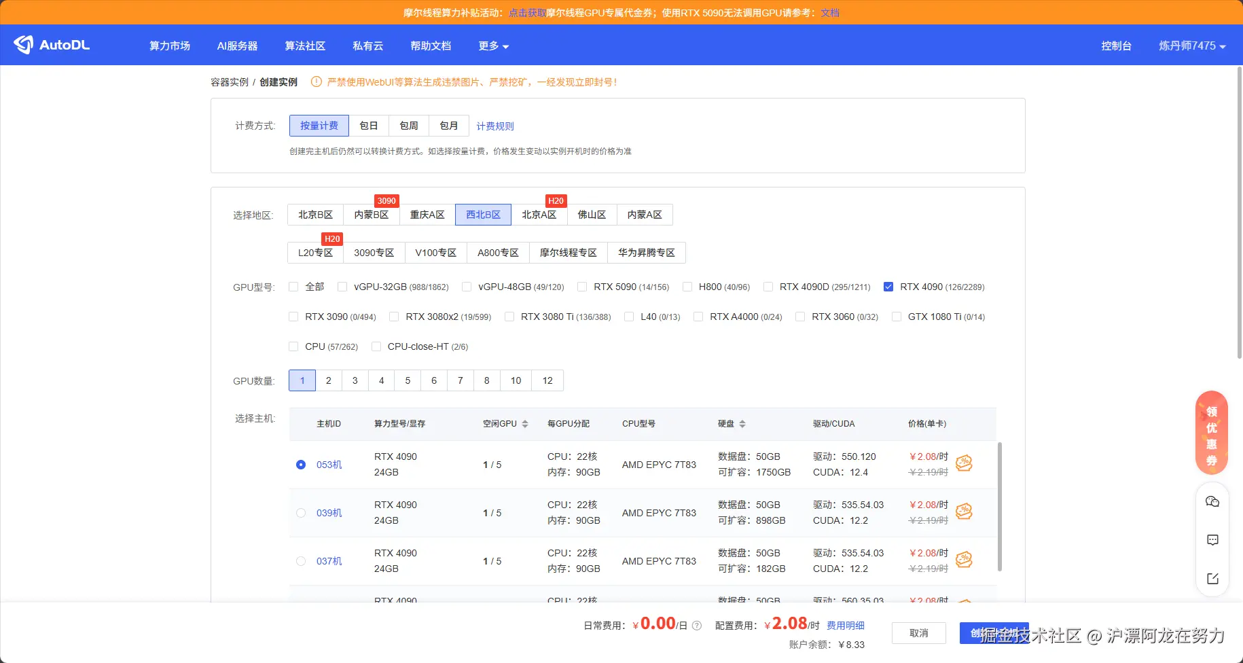The height and width of the screenshot is (663, 1243).
Task: Open 算力市场 in the navigation bar
Action: 170,46
